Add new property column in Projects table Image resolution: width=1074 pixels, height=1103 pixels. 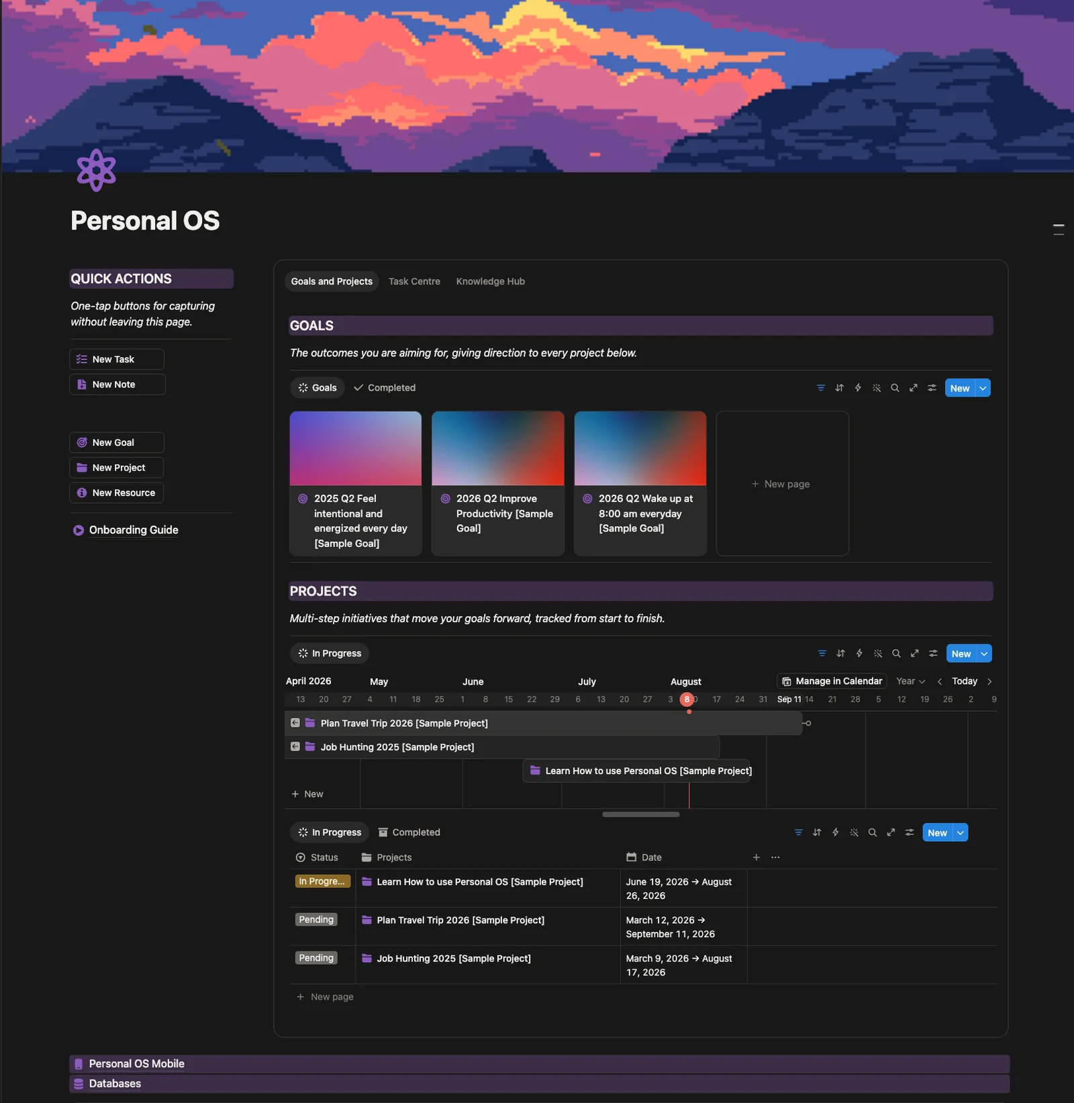click(756, 857)
